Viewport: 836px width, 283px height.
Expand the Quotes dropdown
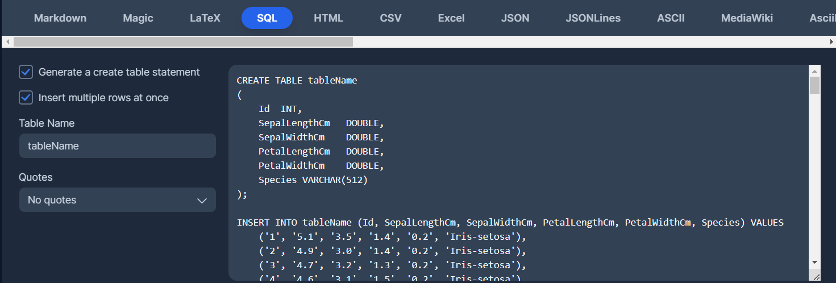(x=117, y=200)
